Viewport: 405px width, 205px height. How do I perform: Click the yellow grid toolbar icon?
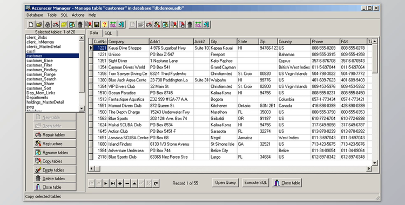(64, 24)
